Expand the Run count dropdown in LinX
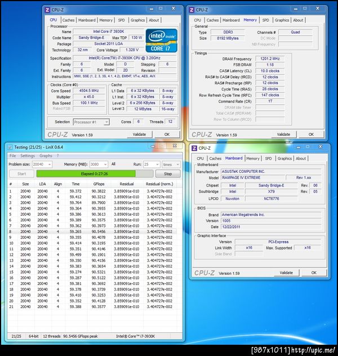This screenshot has height=356, width=338. (157, 164)
